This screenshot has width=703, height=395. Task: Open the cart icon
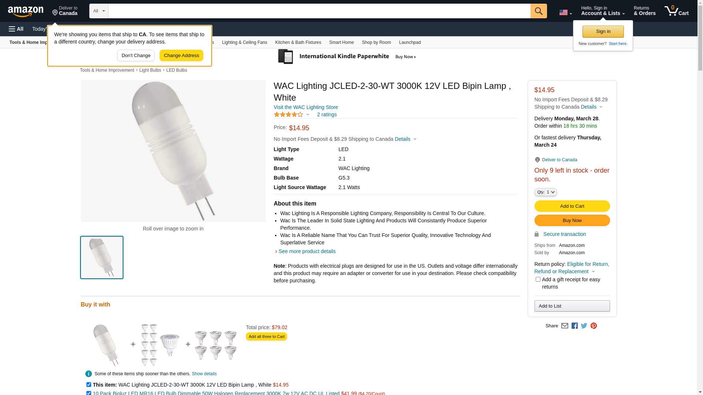tap(676, 11)
